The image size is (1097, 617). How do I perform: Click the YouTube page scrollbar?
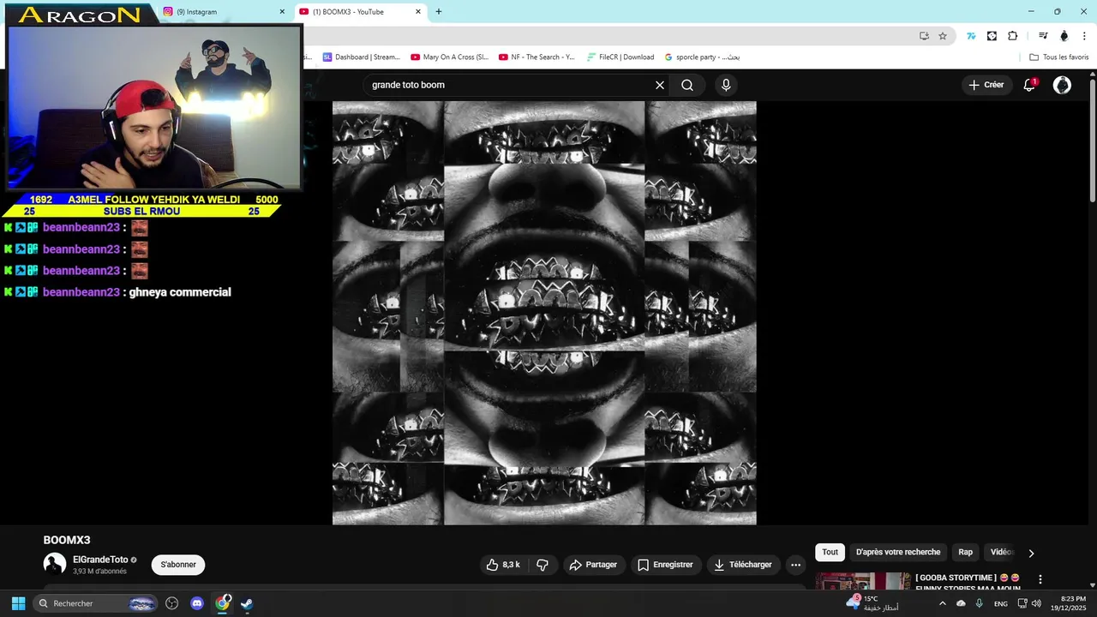pyautogui.click(x=1093, y=141)
